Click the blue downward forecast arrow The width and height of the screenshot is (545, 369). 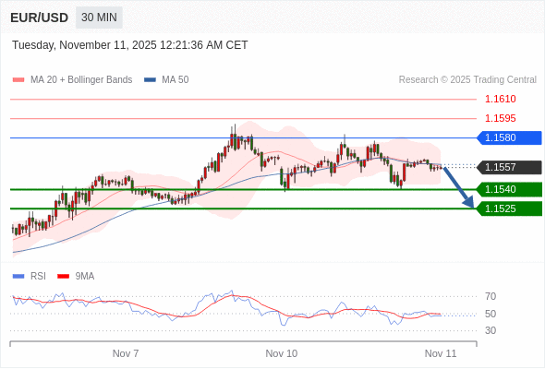[x=458, y=187]
